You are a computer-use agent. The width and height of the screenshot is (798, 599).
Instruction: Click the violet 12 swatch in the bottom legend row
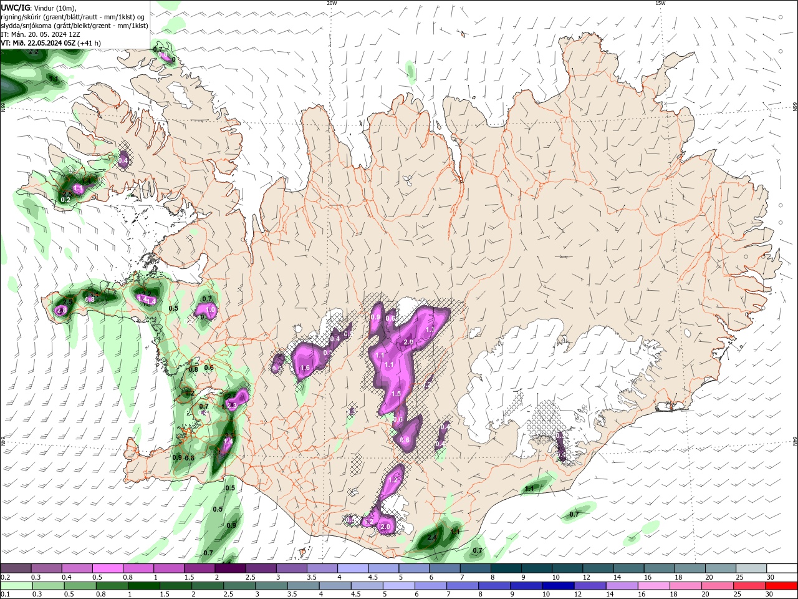click(x=590, y=586)
